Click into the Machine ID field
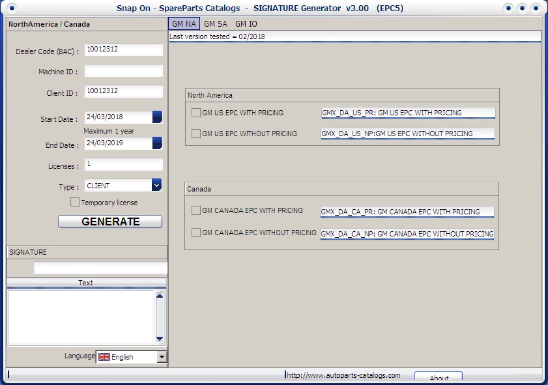The image size is (548, 385). coord(123,70)
